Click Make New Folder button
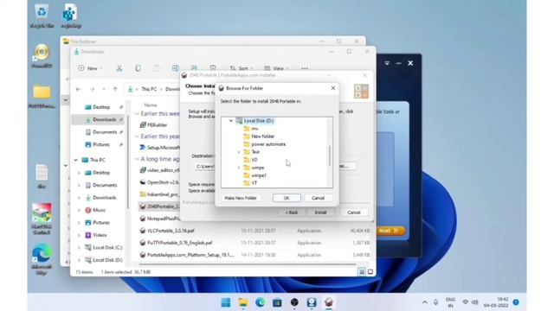The height and width of the screenshot is (311, 554). [x=241, y=198]
